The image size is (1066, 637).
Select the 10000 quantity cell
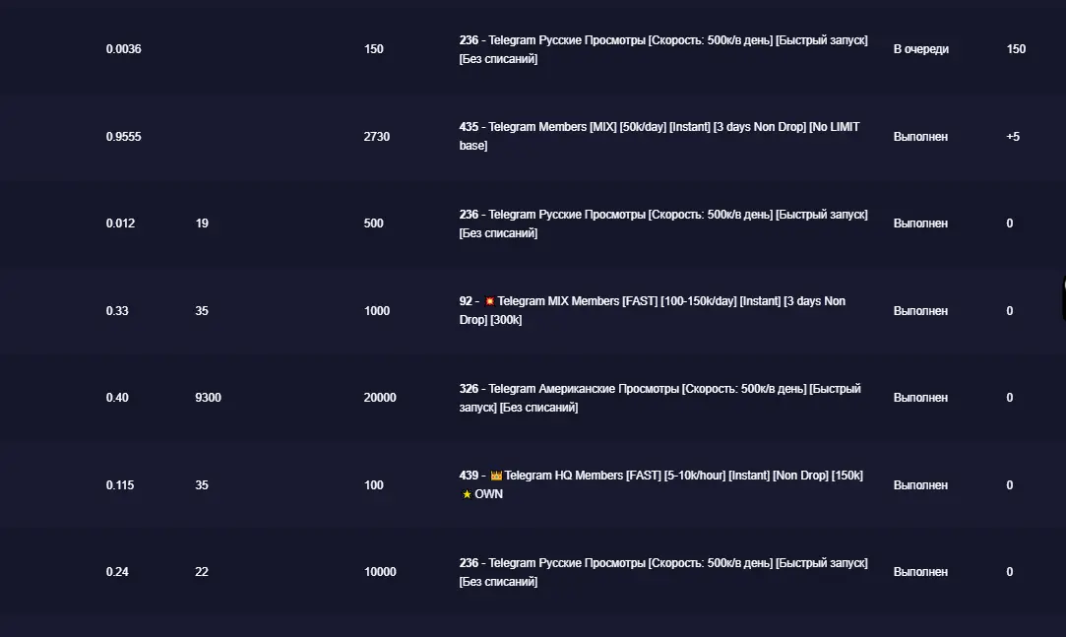point(380,572)
